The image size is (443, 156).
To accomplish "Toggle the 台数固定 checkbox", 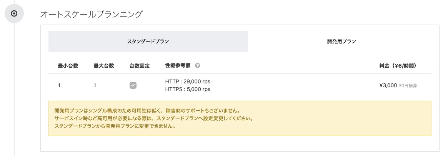I will [133, 85].
